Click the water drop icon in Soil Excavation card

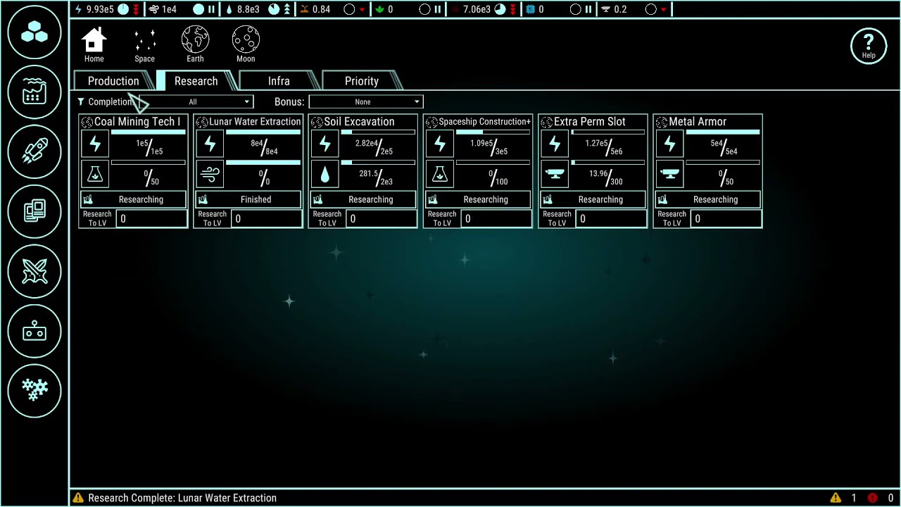[x=325, y=174]
